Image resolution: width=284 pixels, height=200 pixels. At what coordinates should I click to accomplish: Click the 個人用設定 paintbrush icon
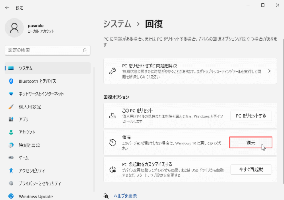tap(11, 107)
